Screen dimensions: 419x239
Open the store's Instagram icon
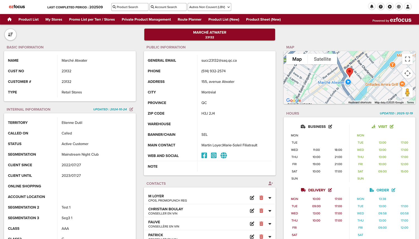[214, 155]
